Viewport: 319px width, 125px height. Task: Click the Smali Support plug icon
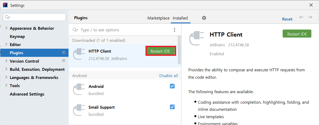pyautogui.click(x=79, y=110)
